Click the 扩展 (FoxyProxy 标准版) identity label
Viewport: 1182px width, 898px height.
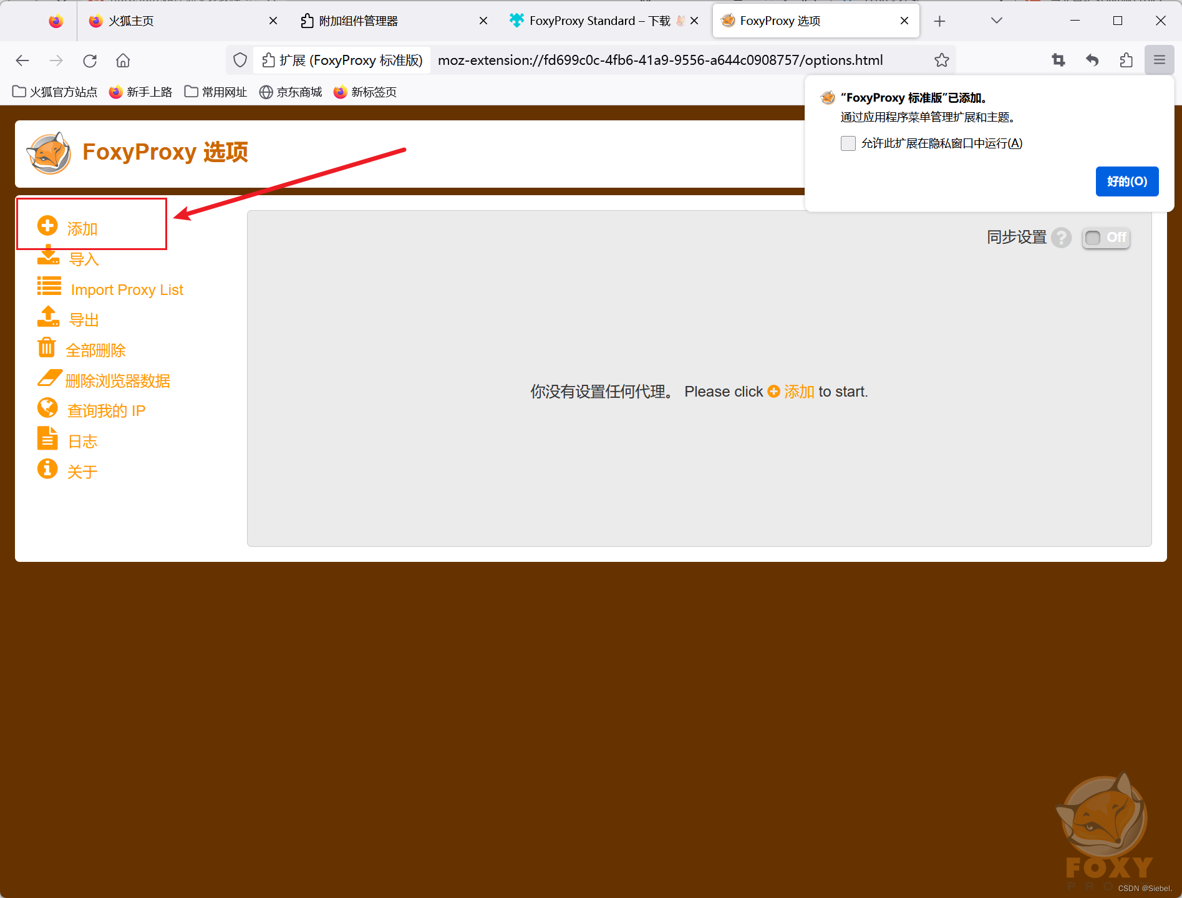point(342,60)
